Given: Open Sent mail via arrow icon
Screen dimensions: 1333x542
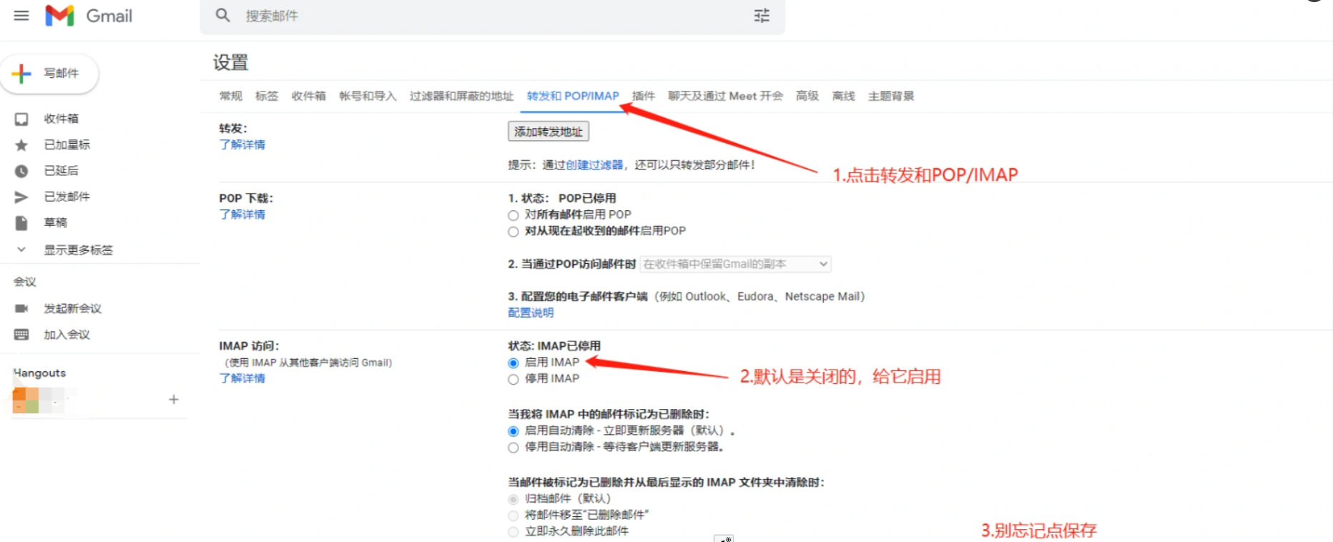Looking at the screenshot, I should coord(21,197).
